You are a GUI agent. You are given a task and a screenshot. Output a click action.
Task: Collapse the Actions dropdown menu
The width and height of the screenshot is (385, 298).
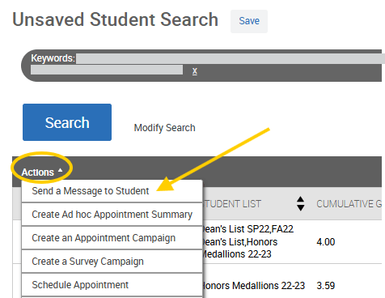click(x=42, y=172)
